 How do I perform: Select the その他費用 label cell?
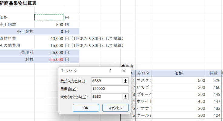pos(17,45)
